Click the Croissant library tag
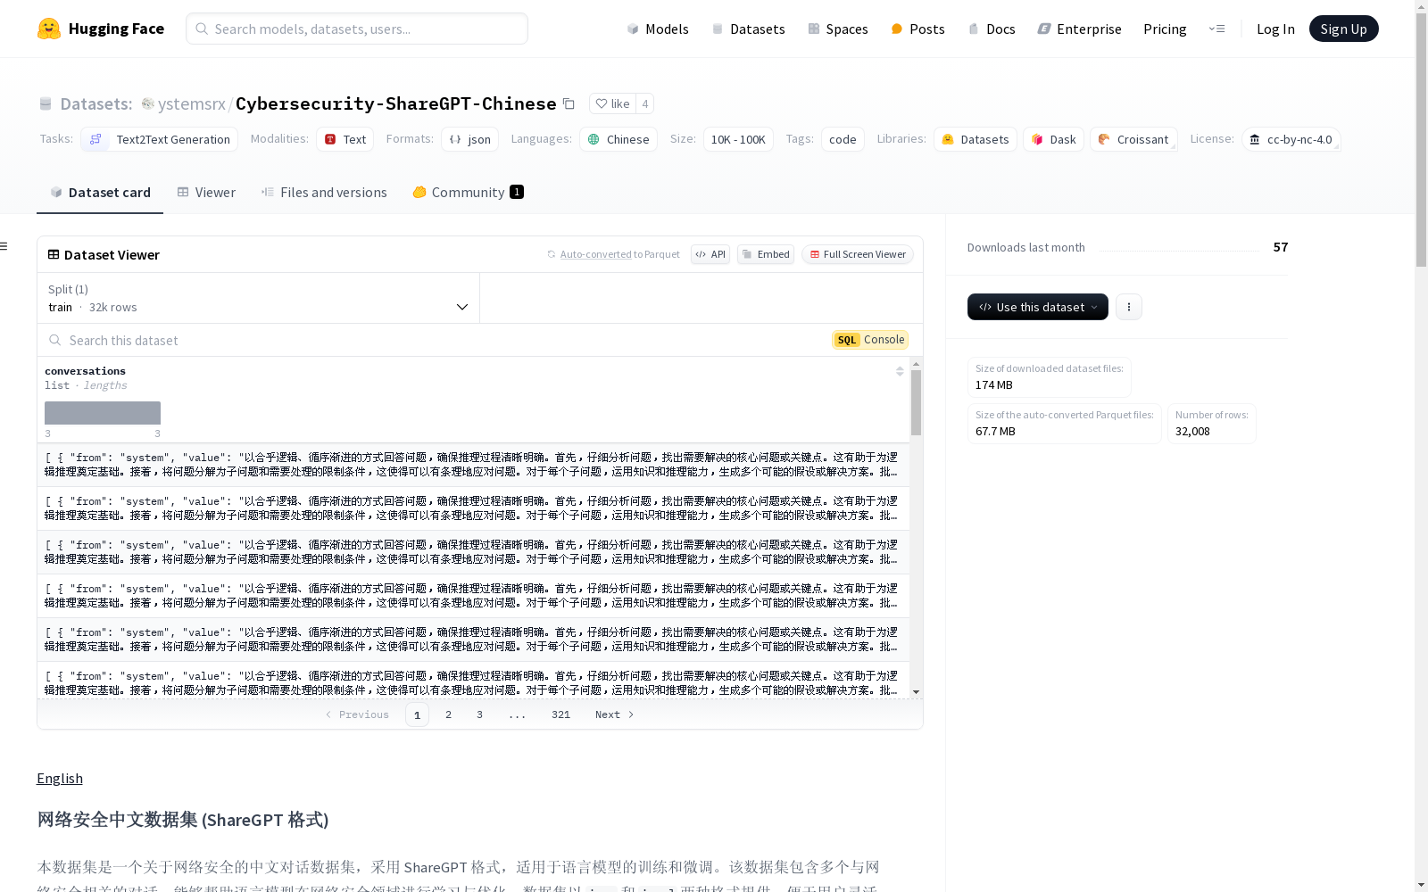1428x892 pixels. [x=1133, y=139]
